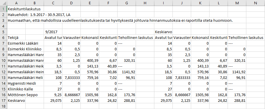Click Keskitunti header in column F

[x=108, y=37]
